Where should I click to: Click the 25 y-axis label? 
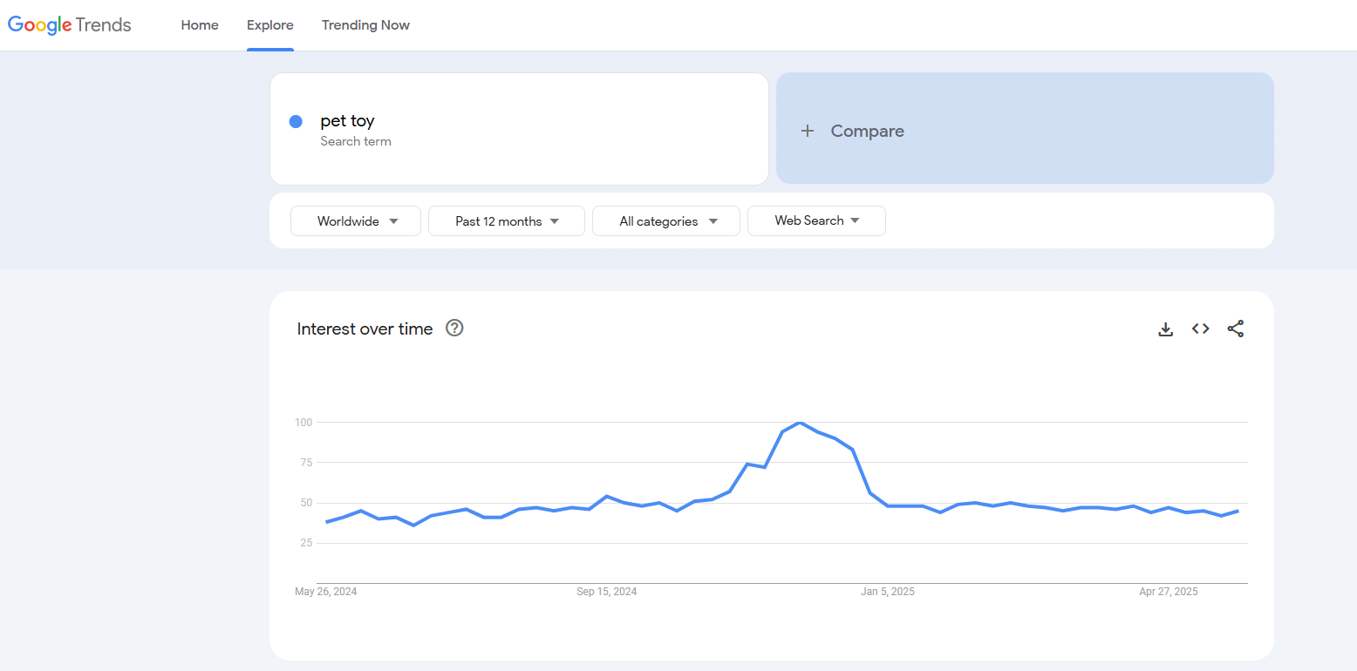pyautogui.click(x=306, y=543)
